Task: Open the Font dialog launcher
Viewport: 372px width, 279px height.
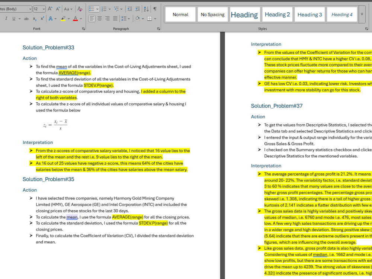Action: tap(83, 29)
